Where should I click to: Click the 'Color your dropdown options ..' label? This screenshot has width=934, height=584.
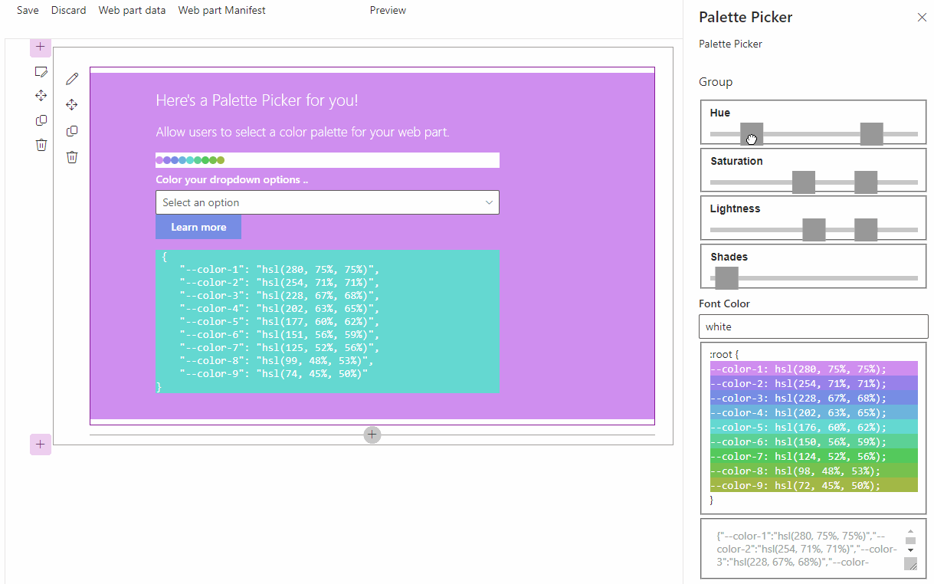(x=231, y=179)
